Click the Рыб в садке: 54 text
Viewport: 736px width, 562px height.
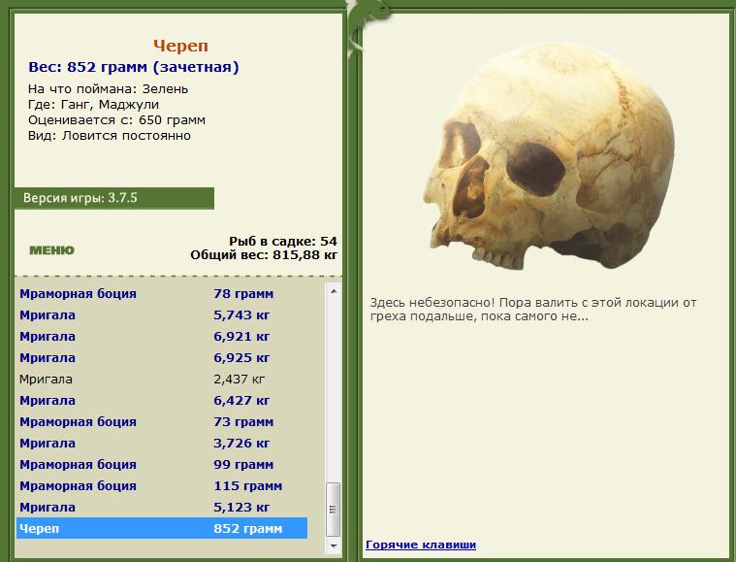pos(283,241)
